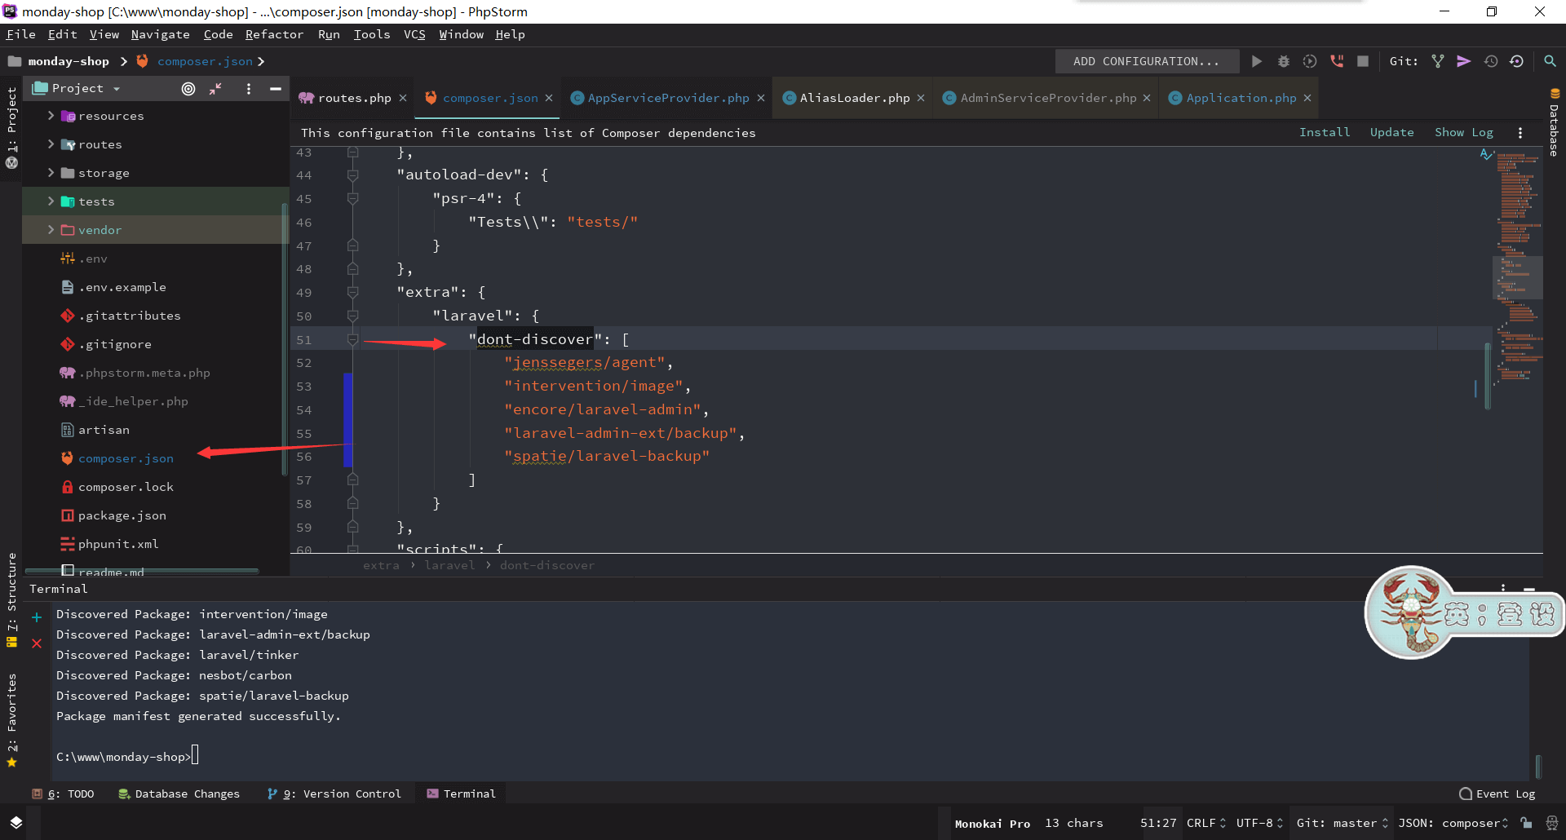1566x840 pixels.
Task: Open the Refactor menu
Action: click(274, 34)
